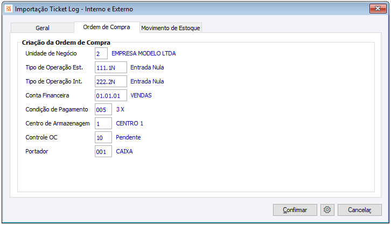
Task: Click the Portador label
Action: (37, 151)
